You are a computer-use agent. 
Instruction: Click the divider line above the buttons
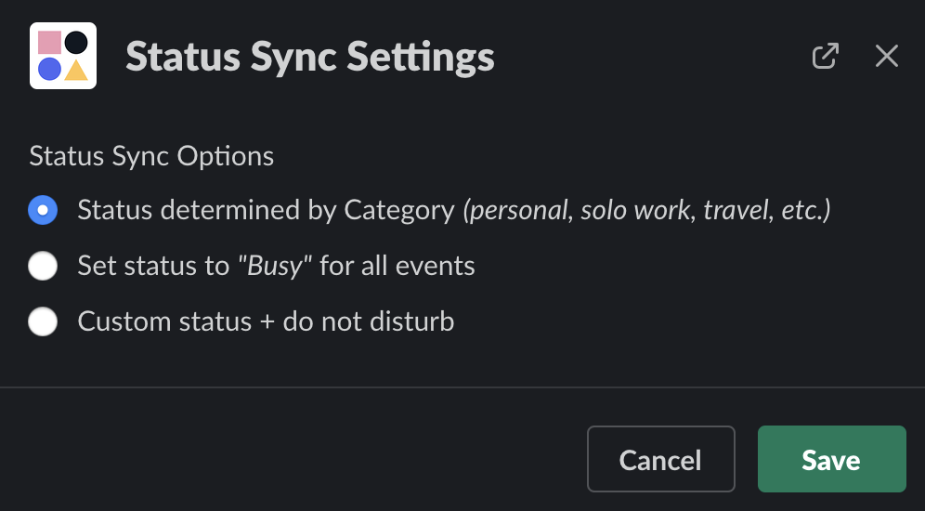(462, 387)
